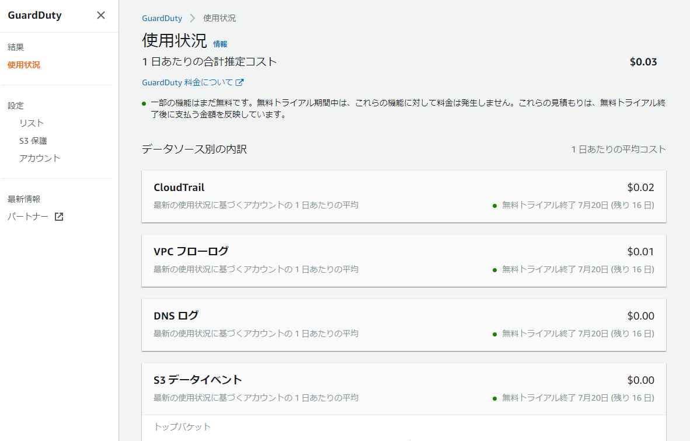The height and width of the screenshot is (441, 690).
Task: Click 1 日あたりの平均コスト column label
Action: (619, 150)
